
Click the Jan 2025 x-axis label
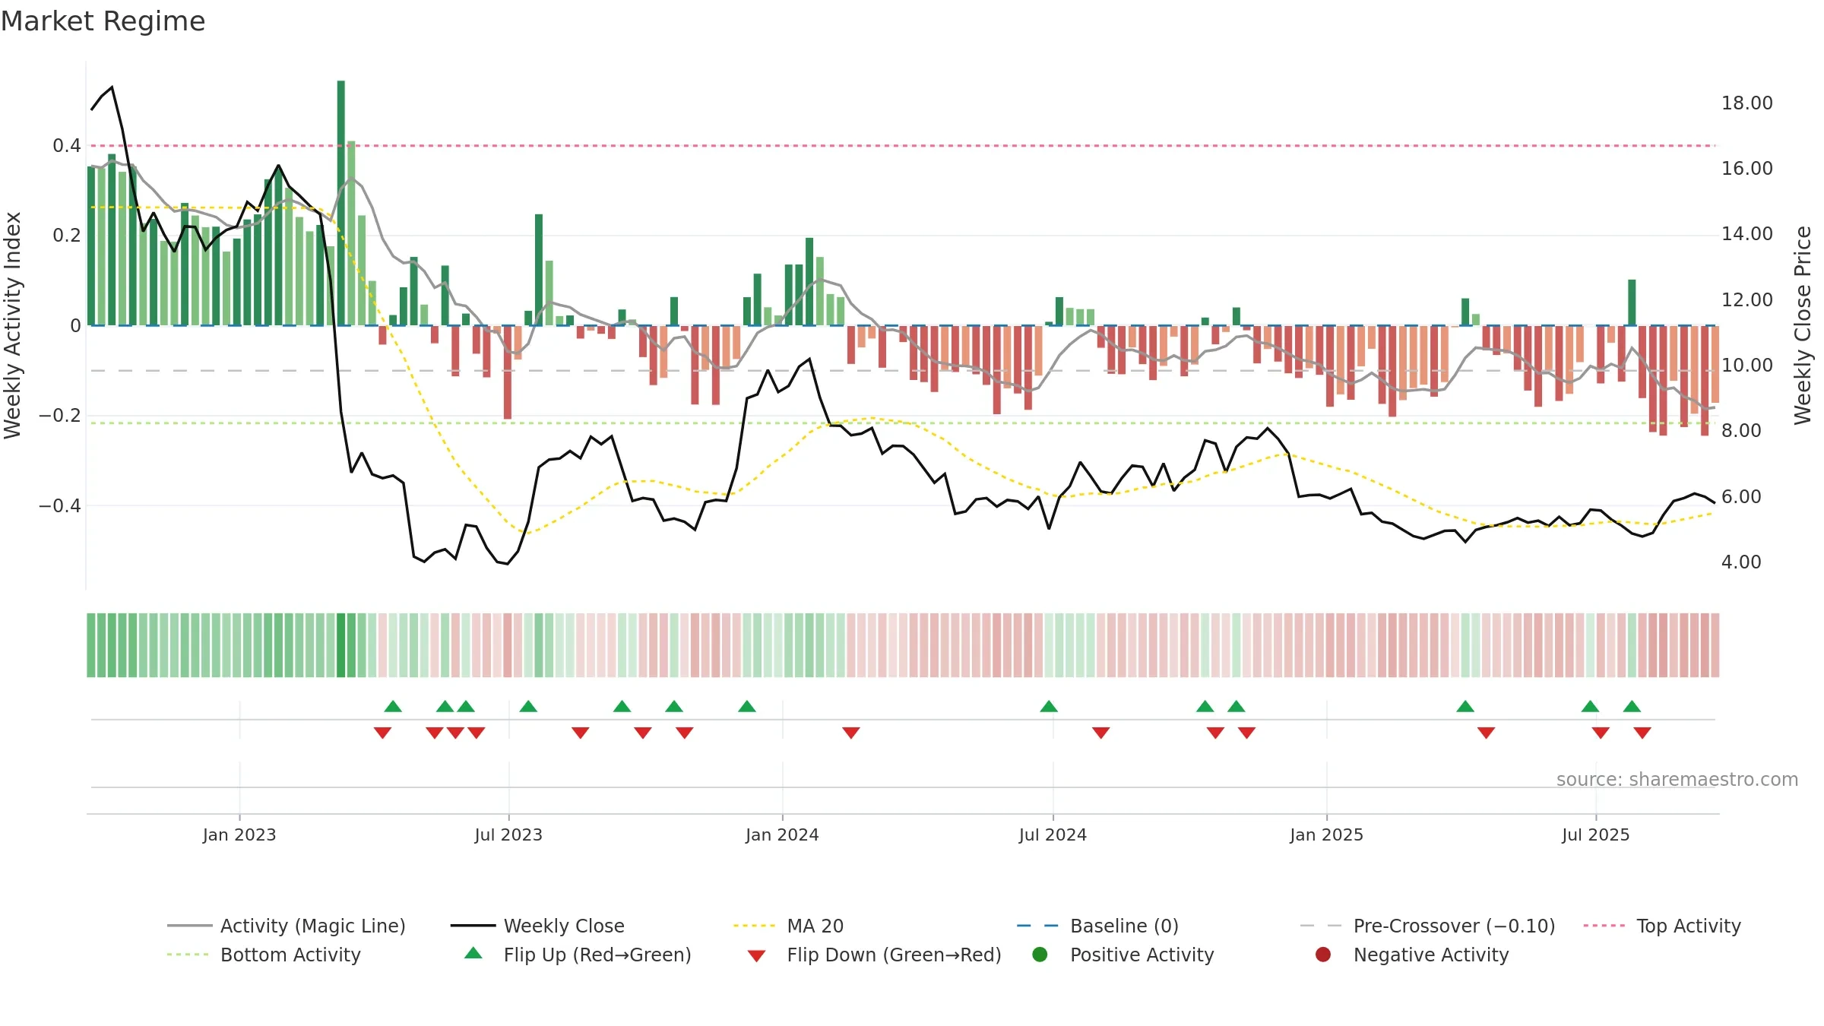[x=1326, y=835]
